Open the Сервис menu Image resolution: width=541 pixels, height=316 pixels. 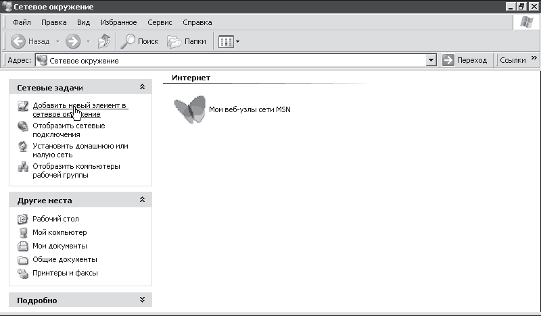coord(158,22)
